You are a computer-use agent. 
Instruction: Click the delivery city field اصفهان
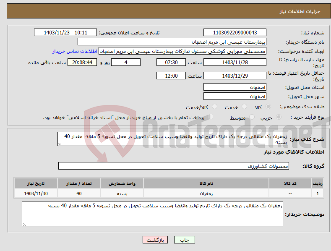click(x=235, y=97)
